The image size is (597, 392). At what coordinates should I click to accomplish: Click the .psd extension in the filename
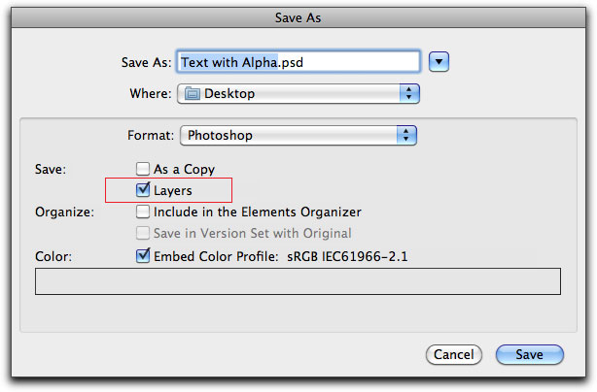tap(291, 62)
